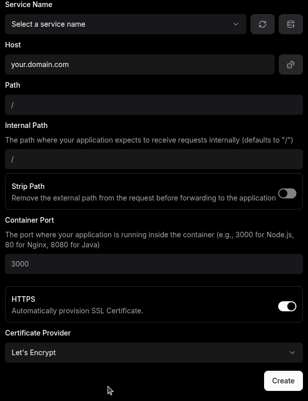Click into the Path input field
The height and width of the screenshot is (401, 308).
pos(153,105)
